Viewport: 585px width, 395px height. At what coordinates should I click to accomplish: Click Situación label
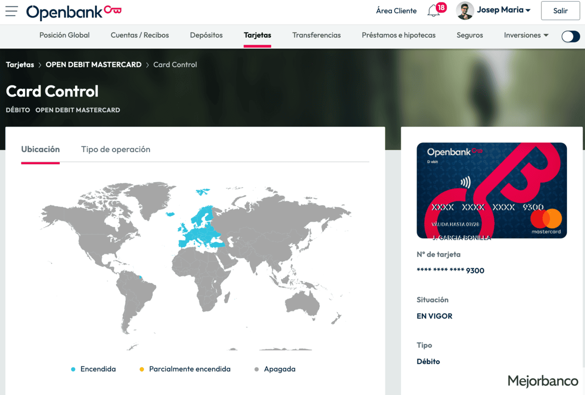pyautogui.click(x=432, y=300)
